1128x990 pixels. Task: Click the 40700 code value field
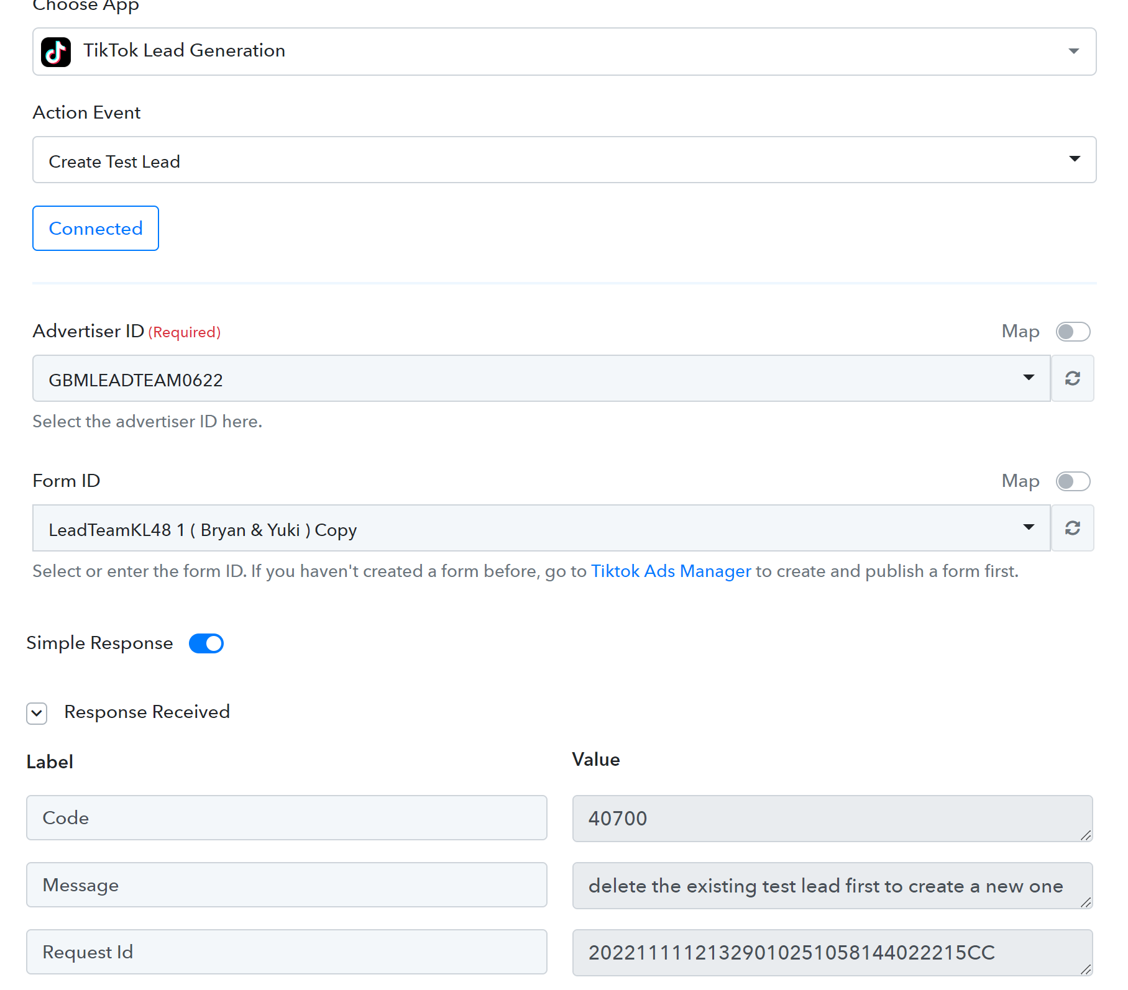pos(833,819)
